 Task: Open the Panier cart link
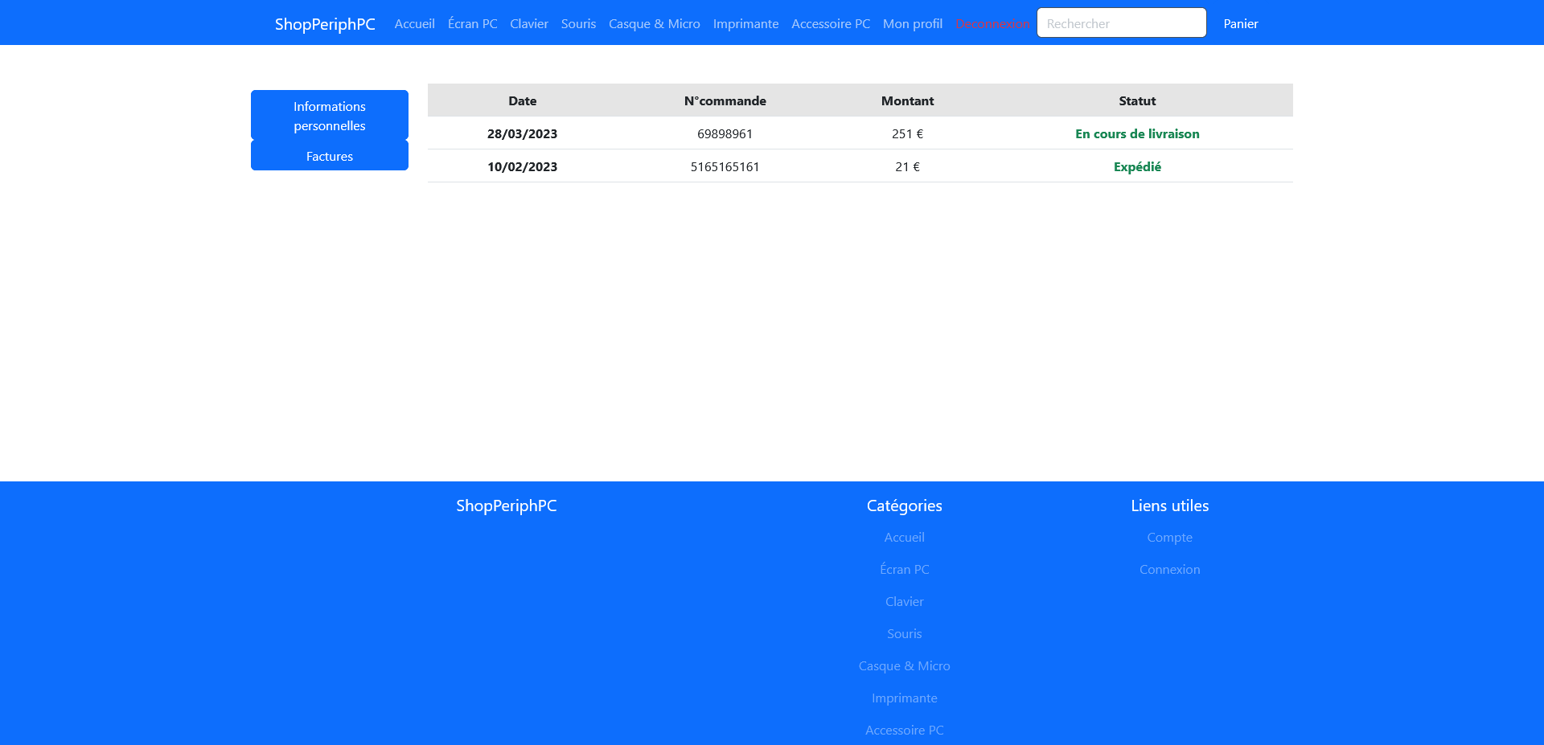click(1241, 24)
